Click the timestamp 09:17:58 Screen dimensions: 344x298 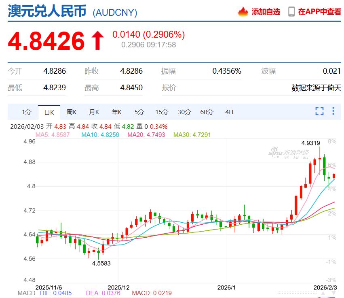click(x=161, y=45)
